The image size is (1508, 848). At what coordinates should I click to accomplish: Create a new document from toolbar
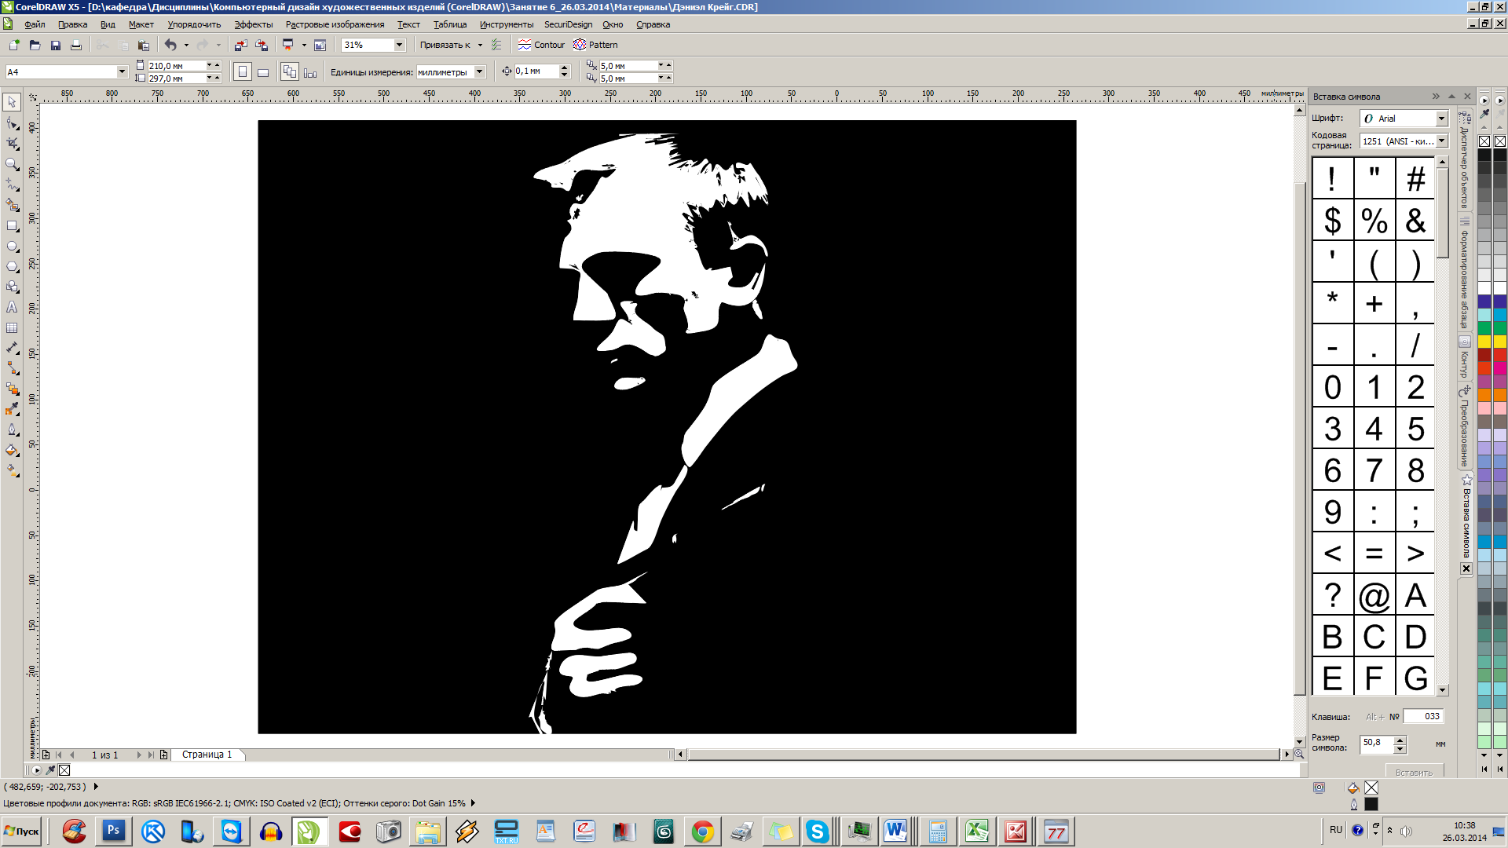pos(14,45)
